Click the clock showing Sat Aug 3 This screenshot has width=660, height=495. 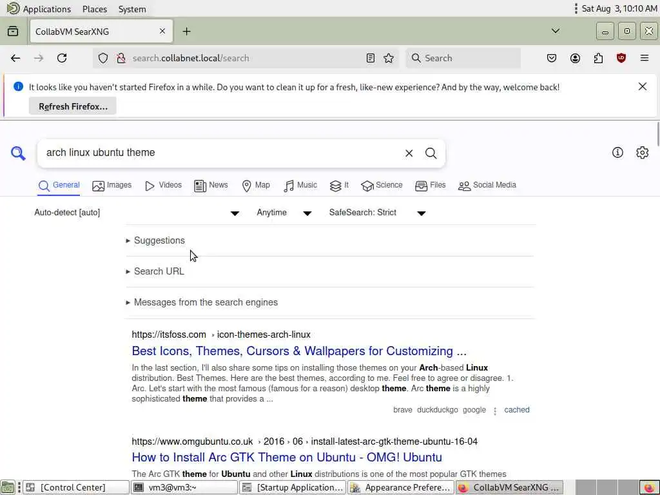point(619,9)
